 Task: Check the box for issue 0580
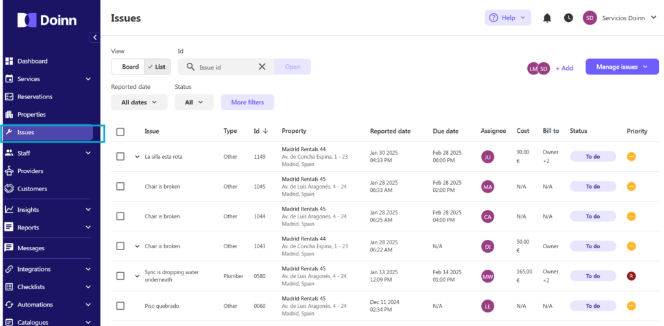120,276
